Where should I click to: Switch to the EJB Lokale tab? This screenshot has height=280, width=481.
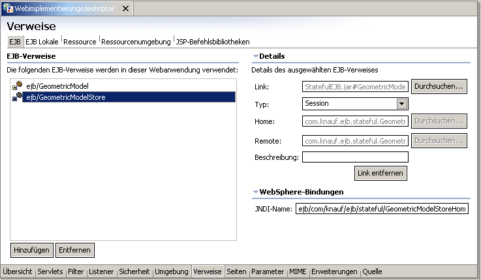pyautogui.click(x=42, y=42)
